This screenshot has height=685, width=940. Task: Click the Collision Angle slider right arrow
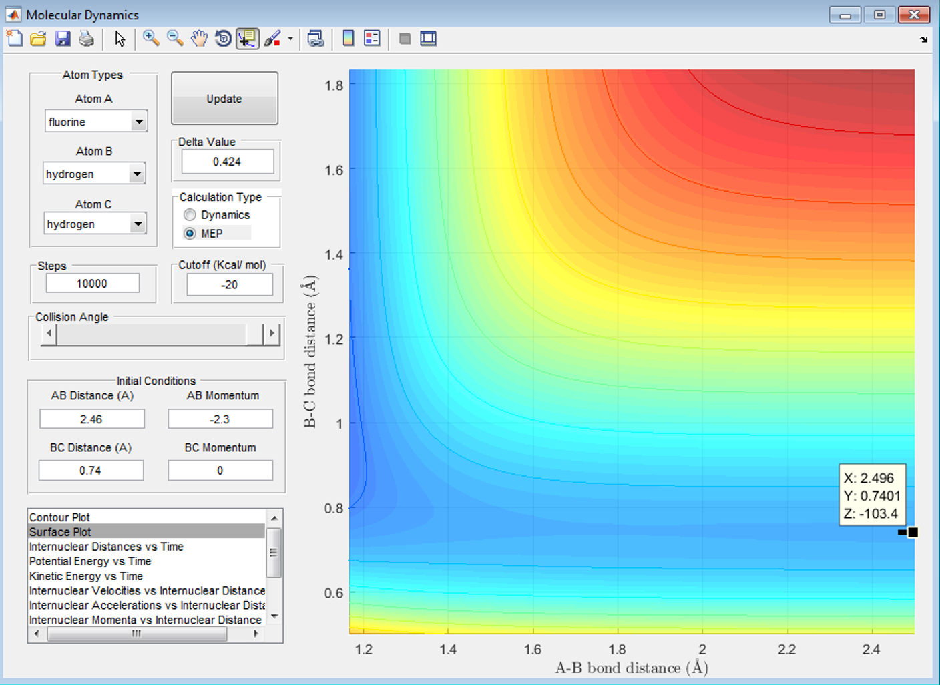(272, 333)
